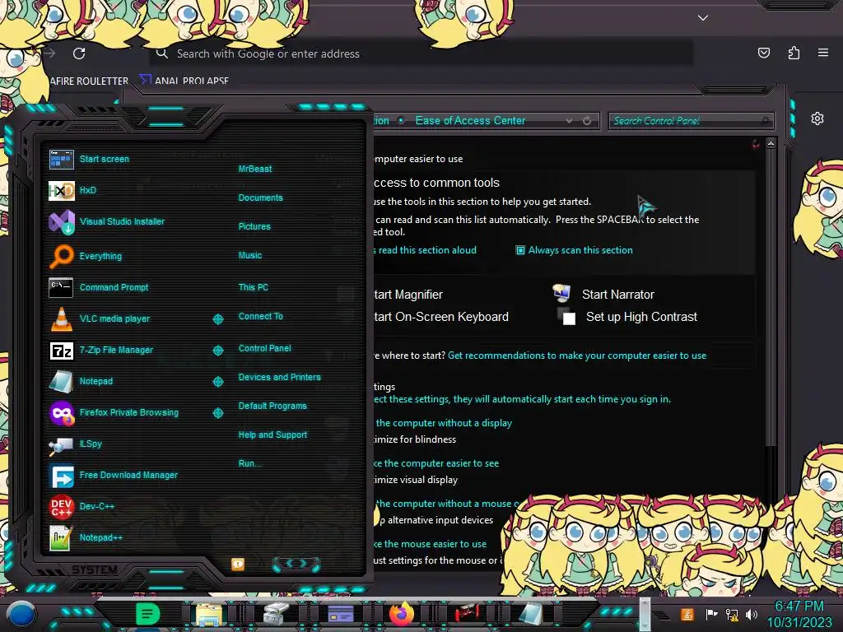Expand Firefox Private Browsing jump list
843x632 pixels.
point(217,413)
